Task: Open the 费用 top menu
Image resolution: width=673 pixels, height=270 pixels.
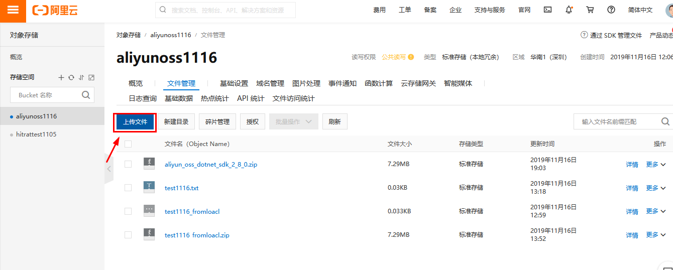Action: [380, 10]
